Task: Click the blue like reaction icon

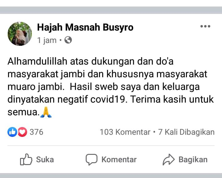Action: [x=12, y=132]
